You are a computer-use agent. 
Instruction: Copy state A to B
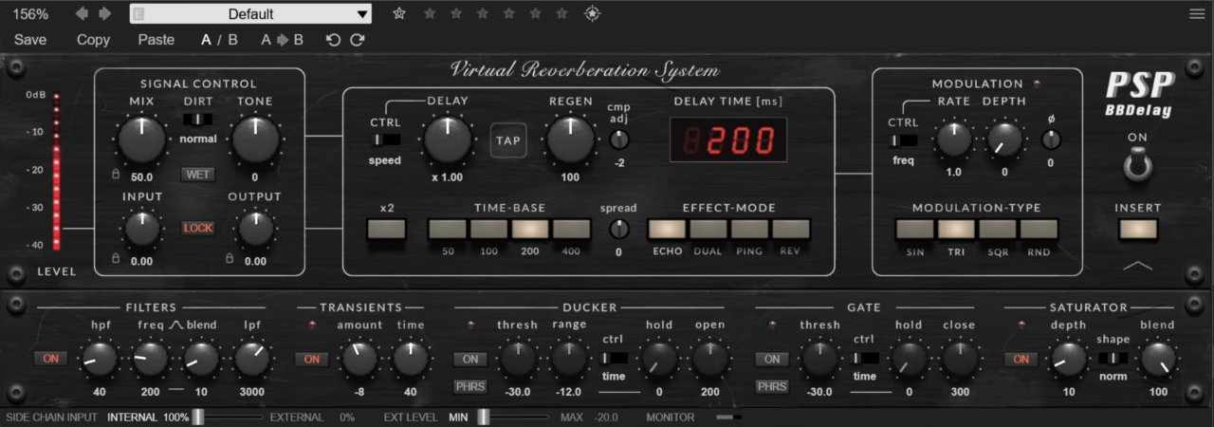tap(283, 40)
